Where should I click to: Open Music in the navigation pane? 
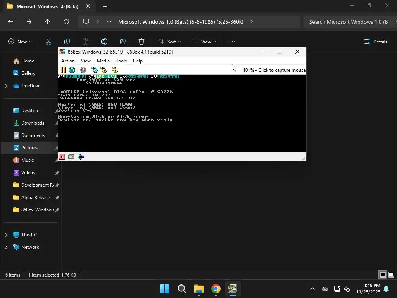[x=28, y=160]
